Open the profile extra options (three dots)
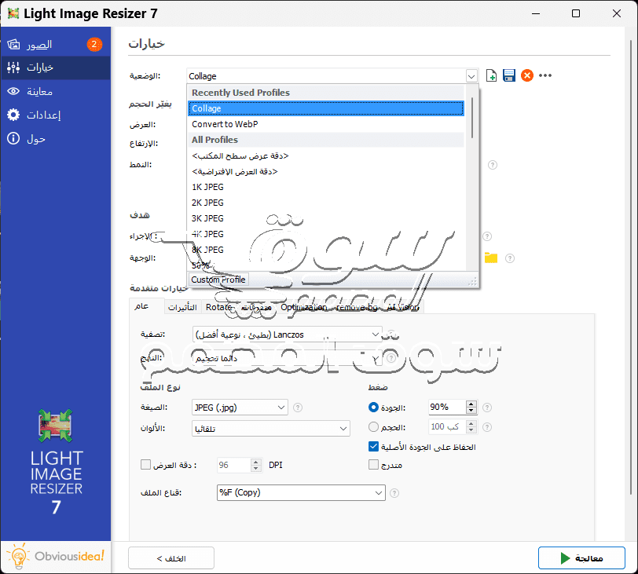Image resolution: width=638 pixels, height=574 pixels. click(545, 75)
